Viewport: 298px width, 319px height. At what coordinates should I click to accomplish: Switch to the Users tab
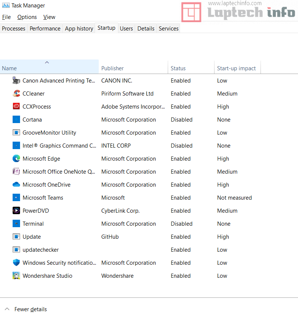point(126,29)
